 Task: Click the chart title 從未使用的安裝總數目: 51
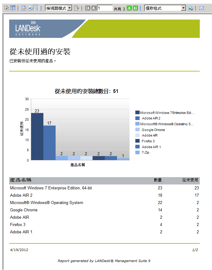(86, 91)
